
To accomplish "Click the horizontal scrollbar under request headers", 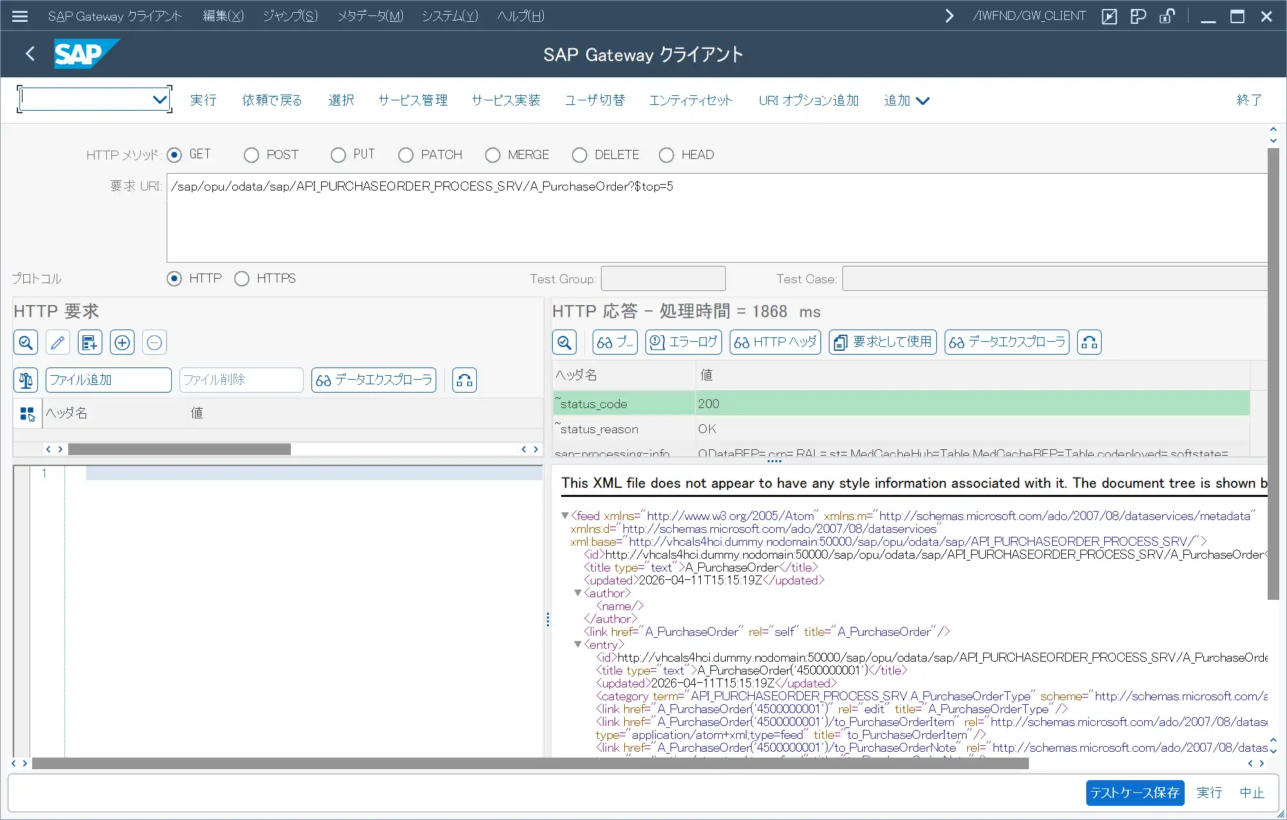I will tap(179, 449).
